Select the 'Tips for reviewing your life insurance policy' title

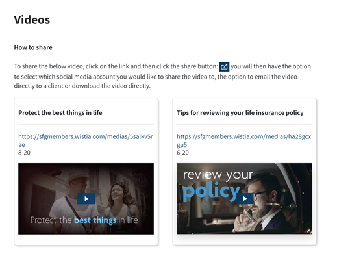(x=240, y=113)
